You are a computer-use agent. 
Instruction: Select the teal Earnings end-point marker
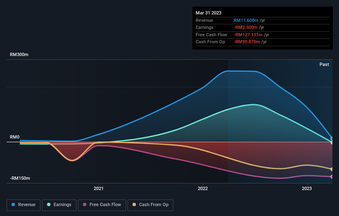(332, 142)
